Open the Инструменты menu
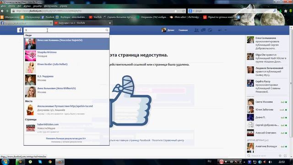The width and height of the screenshot is (293, 165). click(x=51, y=6)
